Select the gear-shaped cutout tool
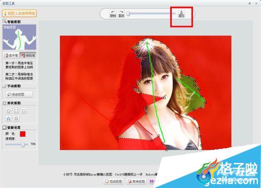 coord(16,119)
